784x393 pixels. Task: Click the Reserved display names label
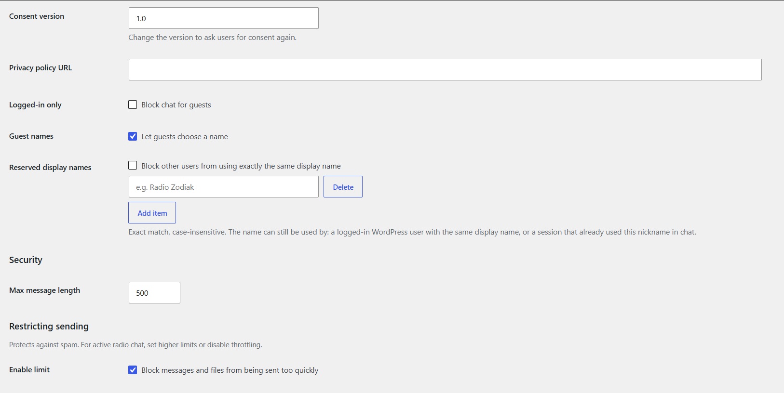tap(50, 168)
